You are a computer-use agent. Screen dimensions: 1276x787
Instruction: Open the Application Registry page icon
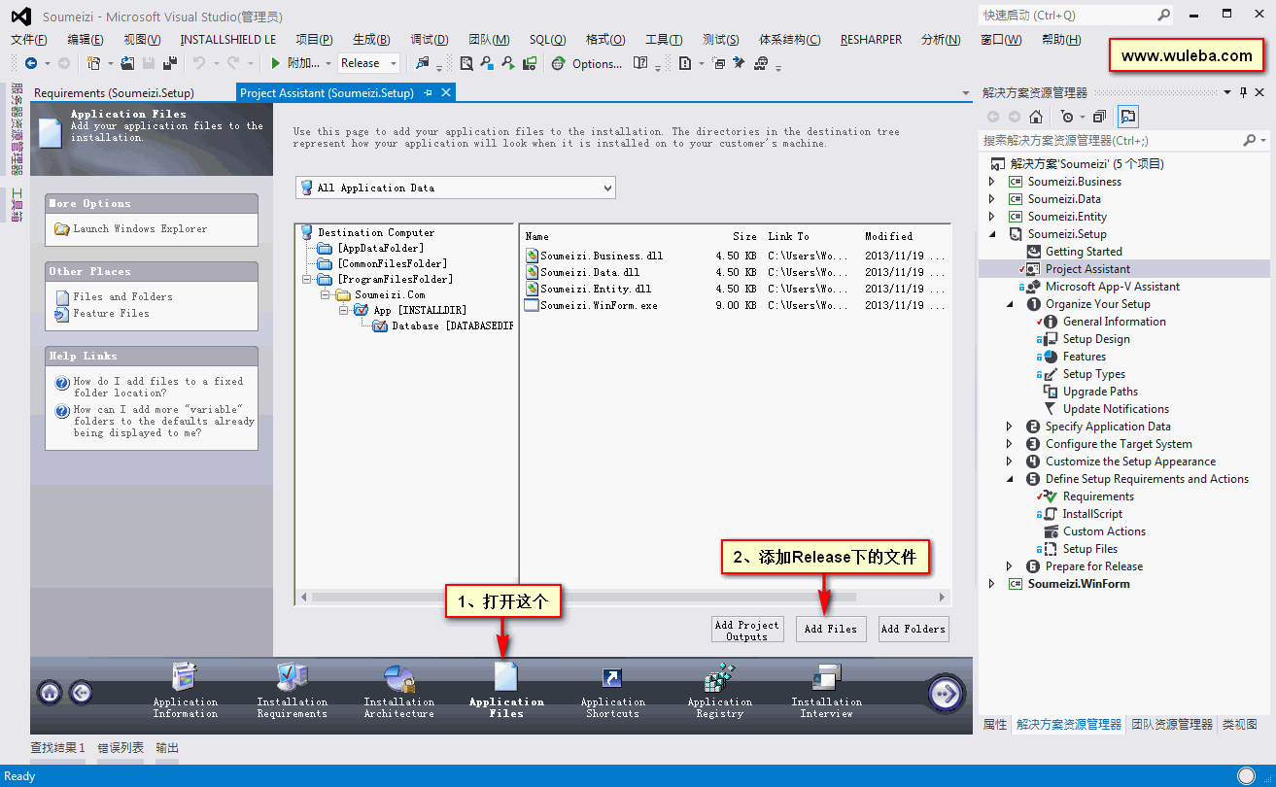point(719,677)
